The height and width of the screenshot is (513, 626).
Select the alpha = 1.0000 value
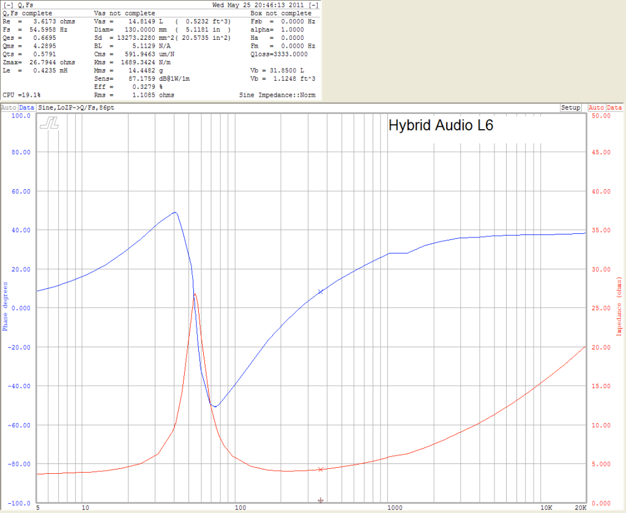[277, 29]
